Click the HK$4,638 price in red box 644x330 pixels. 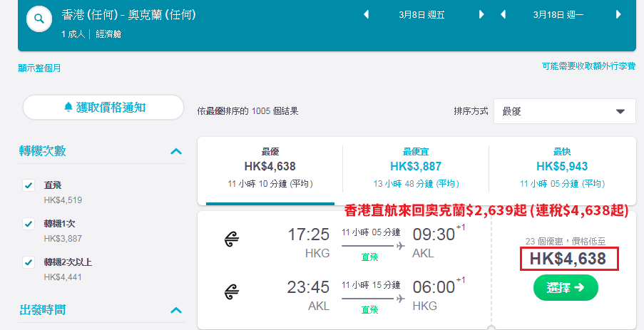point(568,259)
